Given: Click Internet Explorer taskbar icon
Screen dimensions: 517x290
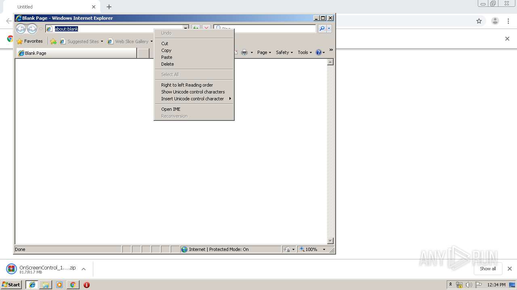Looking at the screenshot, I should [x=32, y=285].
